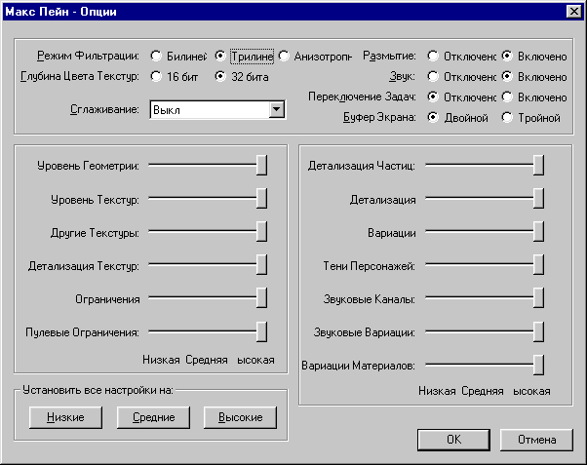The width and height of the screenshot is (587, 465).
Task: Click the Сглаживание combo box showing Выкл
Action: coord(217,110)
